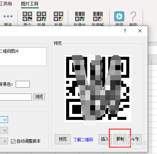Click the 批量 QR icon with green list

coord(41,16)
